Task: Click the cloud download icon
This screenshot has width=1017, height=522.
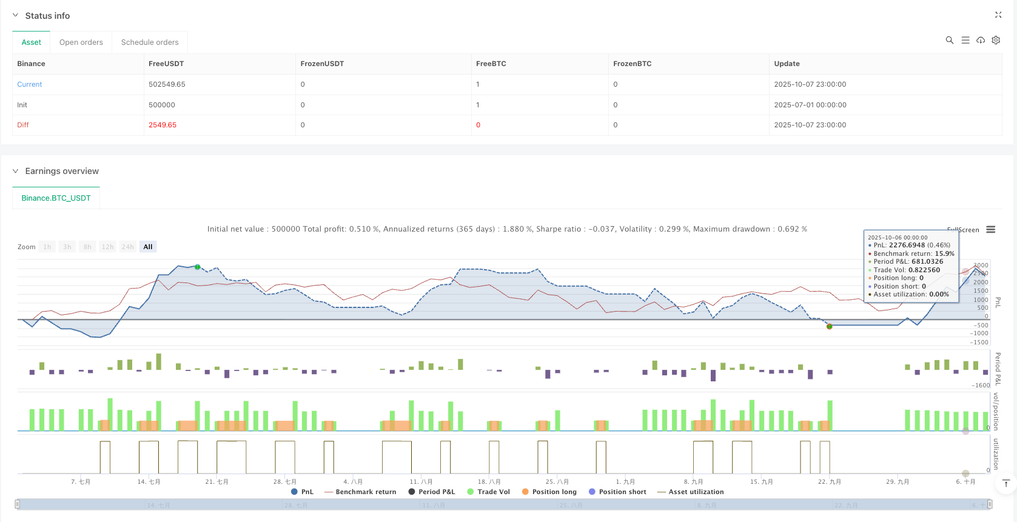Action: (981, 40)
